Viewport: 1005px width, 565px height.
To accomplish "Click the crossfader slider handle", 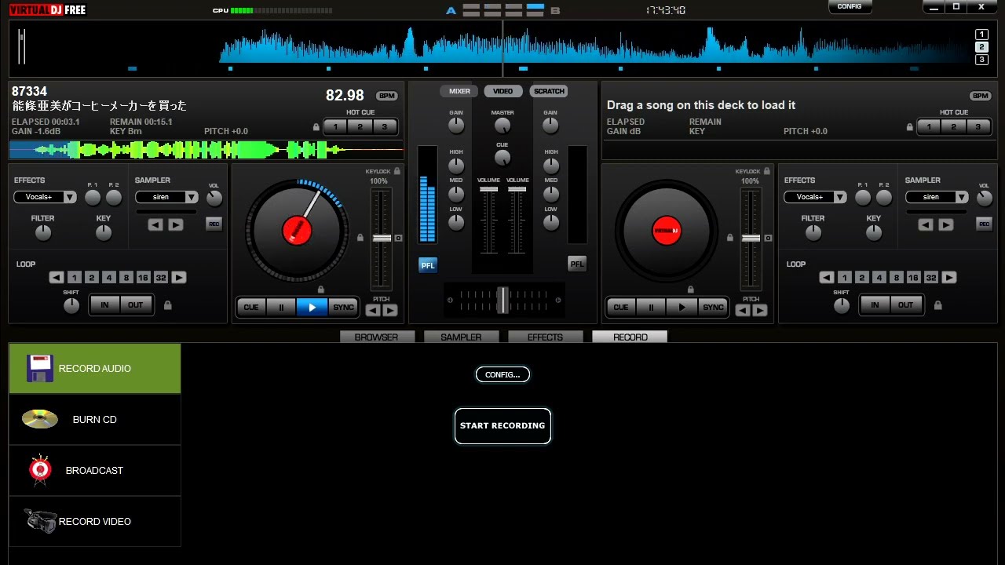I will click(502, 300).
